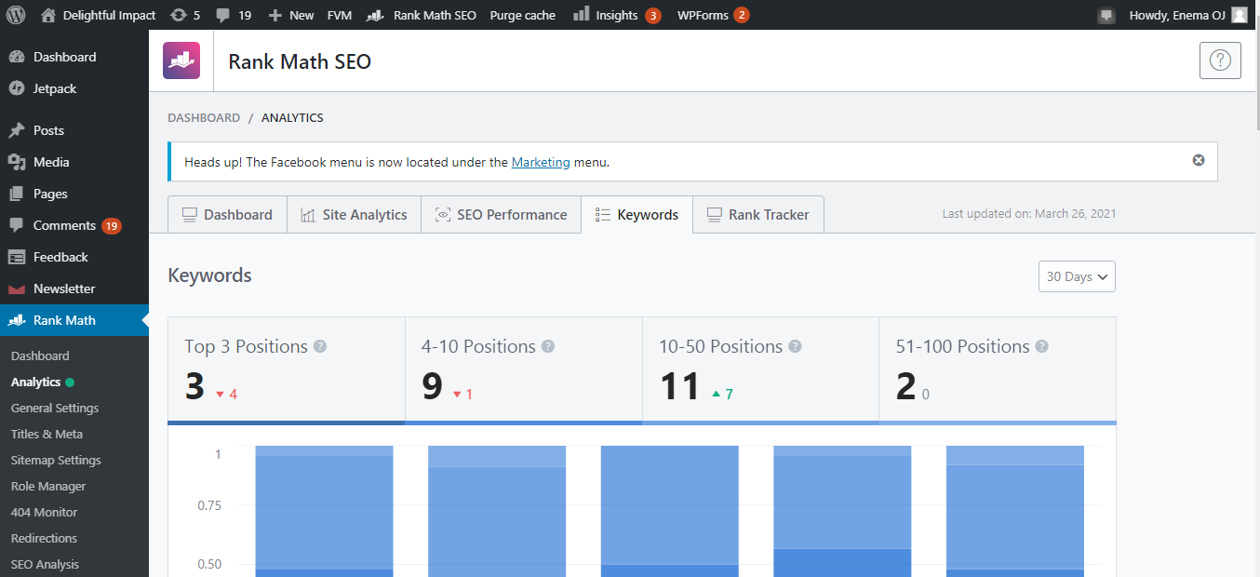
Task: Open Feedback in sidebar
Action: (74, 257)
